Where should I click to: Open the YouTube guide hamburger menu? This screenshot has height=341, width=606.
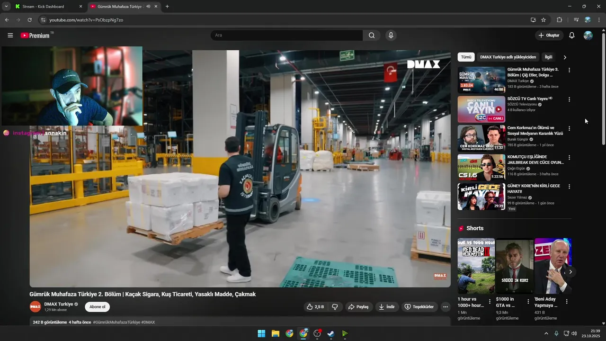tap(10, 36)
